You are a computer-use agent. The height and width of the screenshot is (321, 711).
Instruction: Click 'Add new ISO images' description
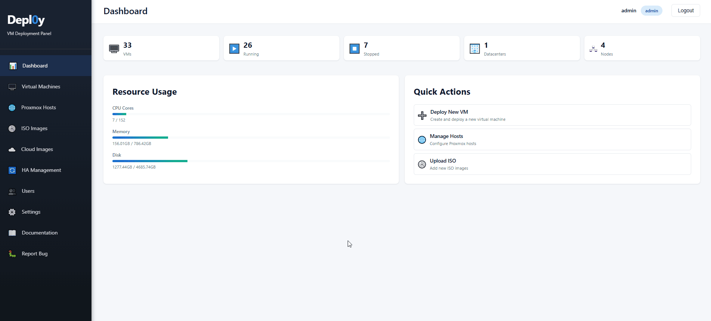(449, 168)
